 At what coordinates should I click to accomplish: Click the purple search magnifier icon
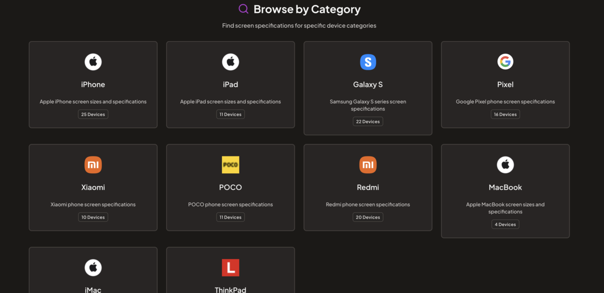pyautogui.click(x=243, y=9)
